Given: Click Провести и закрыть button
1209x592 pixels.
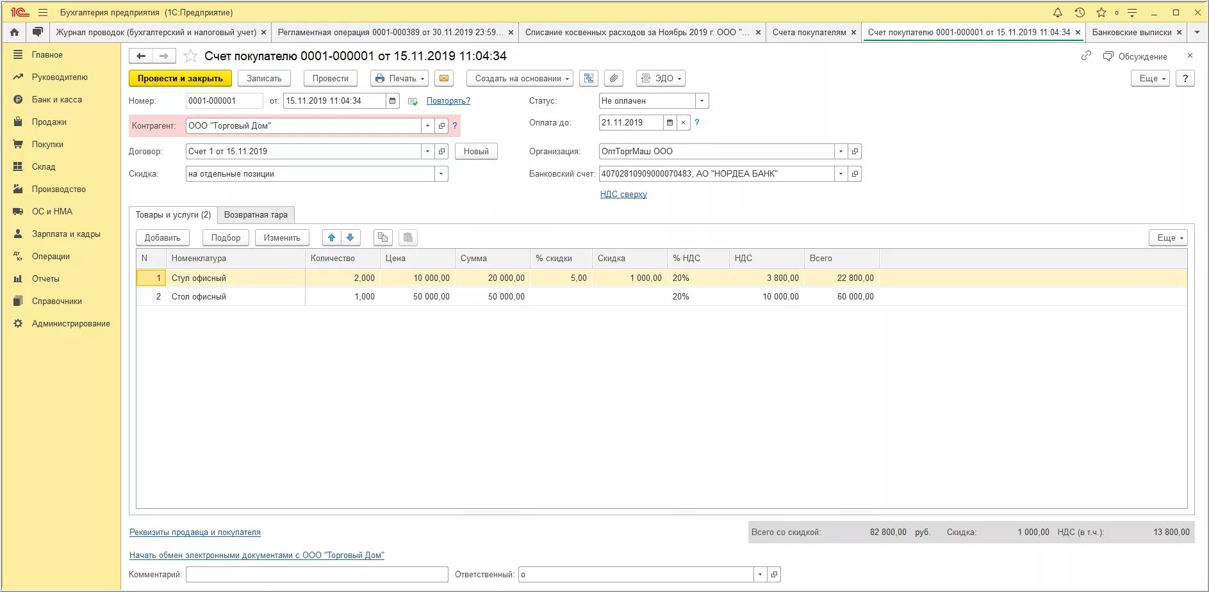Looking at the screenshot, I should (180, 78).
